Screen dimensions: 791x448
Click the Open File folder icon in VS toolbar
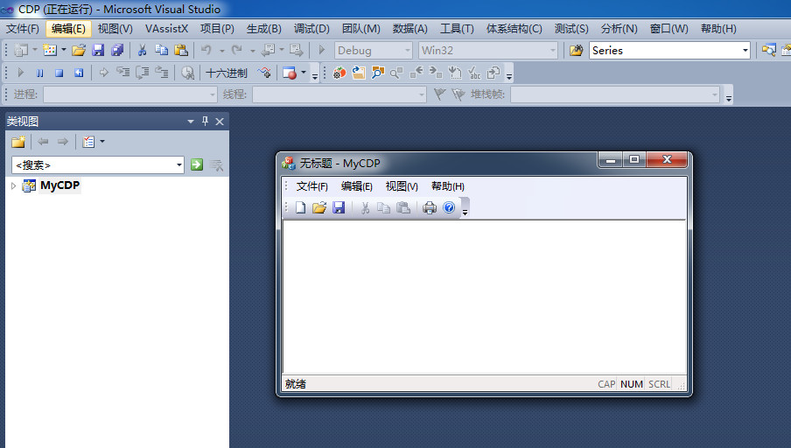tap(79, 50)
